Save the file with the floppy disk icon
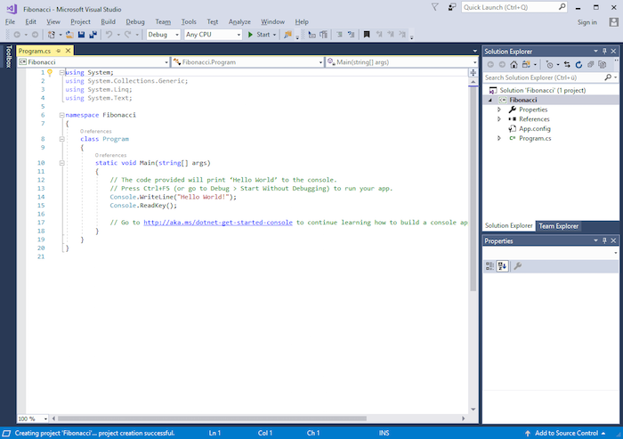Viewport: 623px width, 439px height. coord(82,35)
